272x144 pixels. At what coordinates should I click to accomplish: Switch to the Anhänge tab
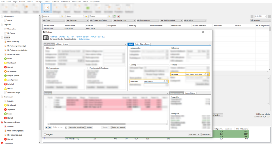58,44
